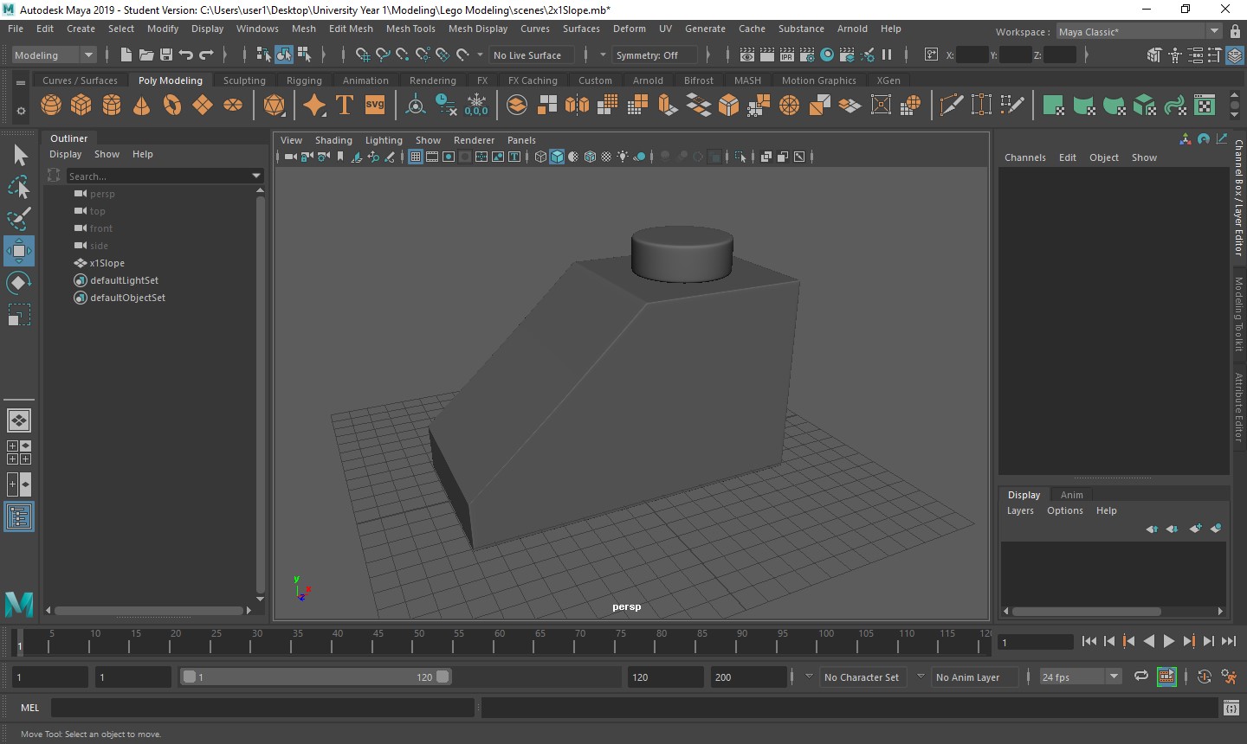
Task: Click the SVG import shelf icon
Action: [375, 106]
